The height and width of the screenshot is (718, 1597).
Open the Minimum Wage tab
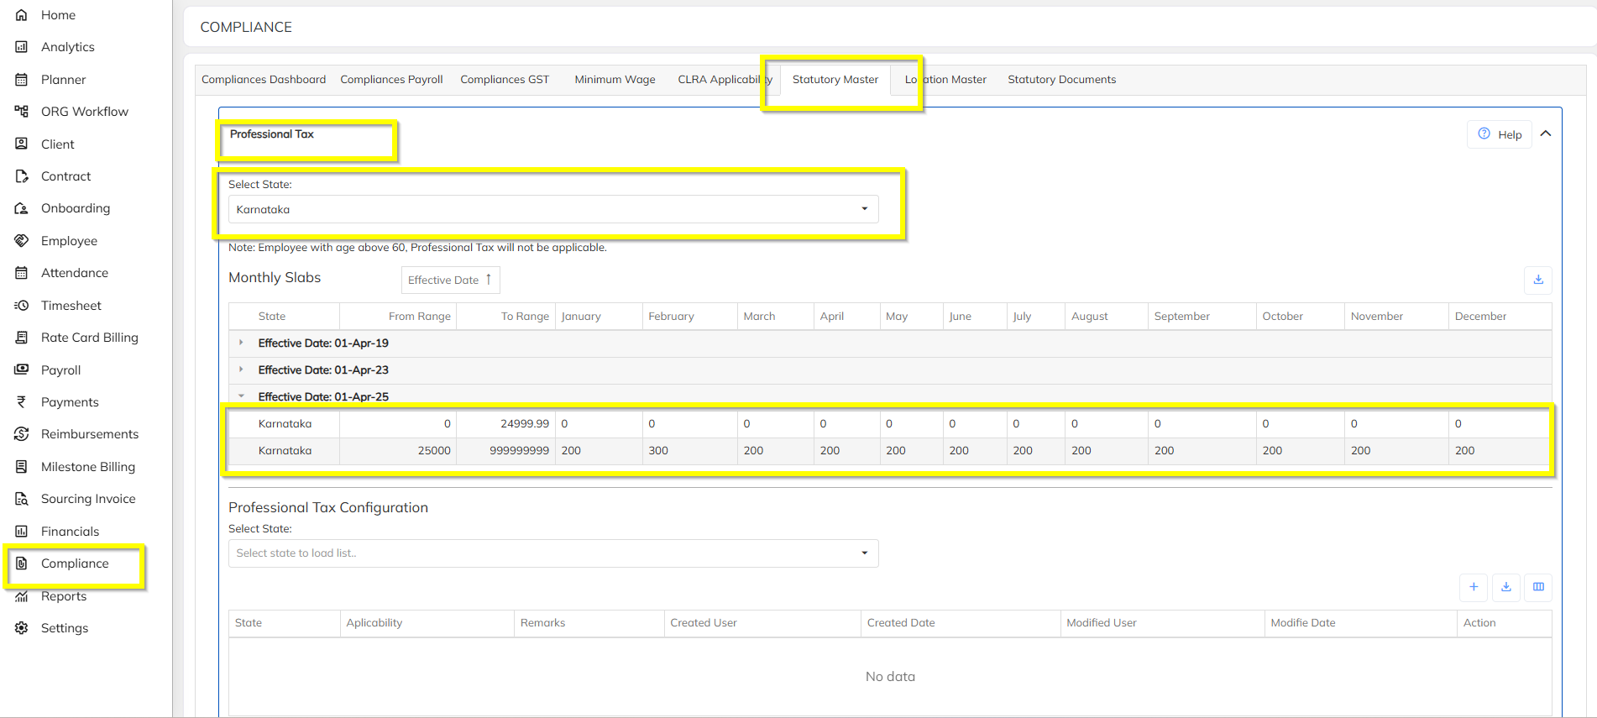tap(615, 80)
